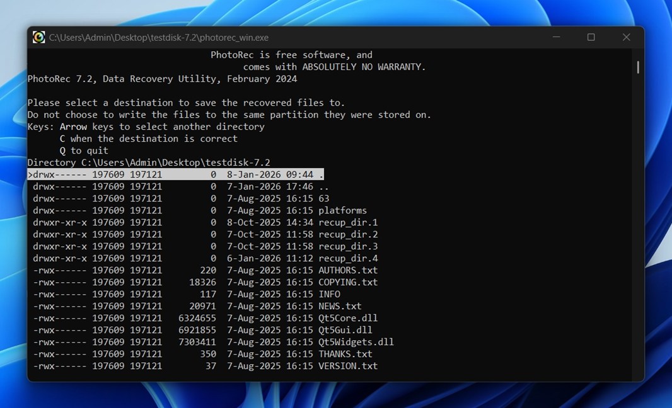Maximize the PhotoRec console window
The height and width of the screenshot is (408, 672).
(591, 37)
